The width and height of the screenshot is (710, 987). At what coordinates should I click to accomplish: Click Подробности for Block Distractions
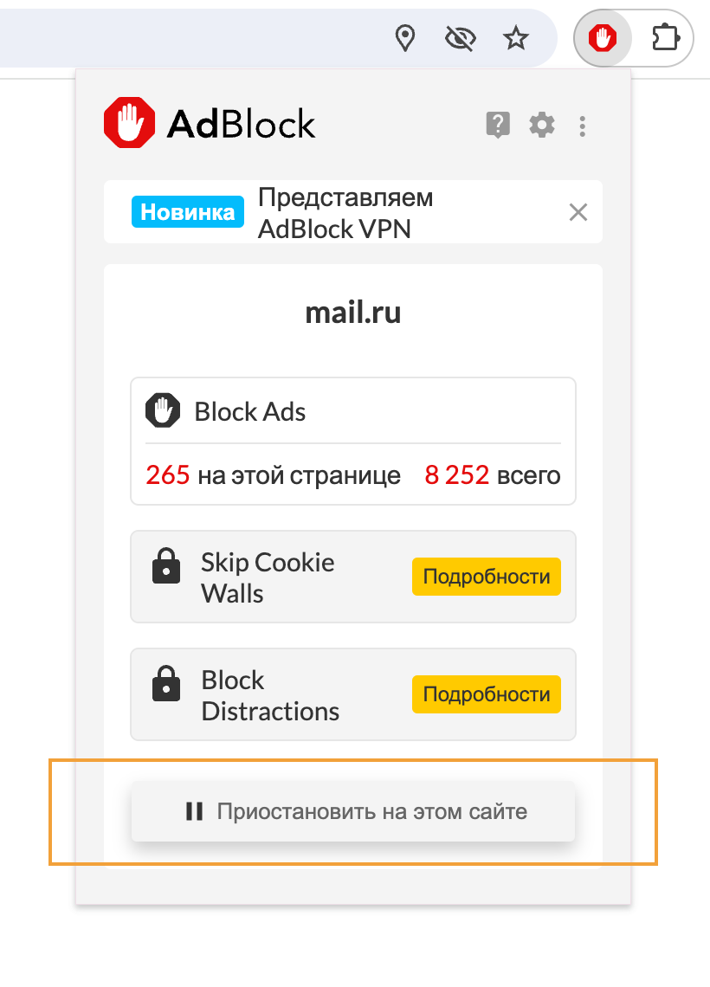click(x=487, y=694)
